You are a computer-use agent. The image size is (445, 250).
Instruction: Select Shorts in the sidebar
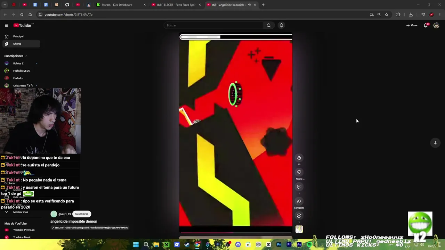21,44
